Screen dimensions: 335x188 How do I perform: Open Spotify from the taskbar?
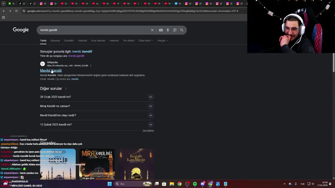click(x=195, y=184)
